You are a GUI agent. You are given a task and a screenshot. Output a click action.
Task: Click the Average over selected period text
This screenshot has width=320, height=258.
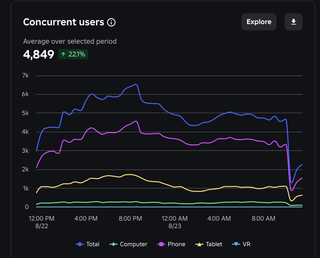pos(70,41)
